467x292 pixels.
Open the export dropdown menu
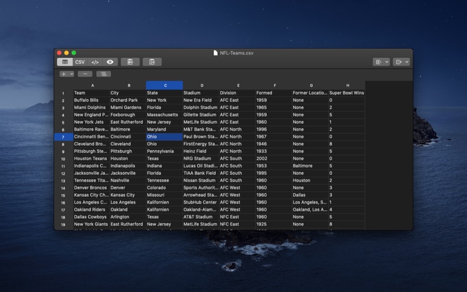[x=401, y=62]
